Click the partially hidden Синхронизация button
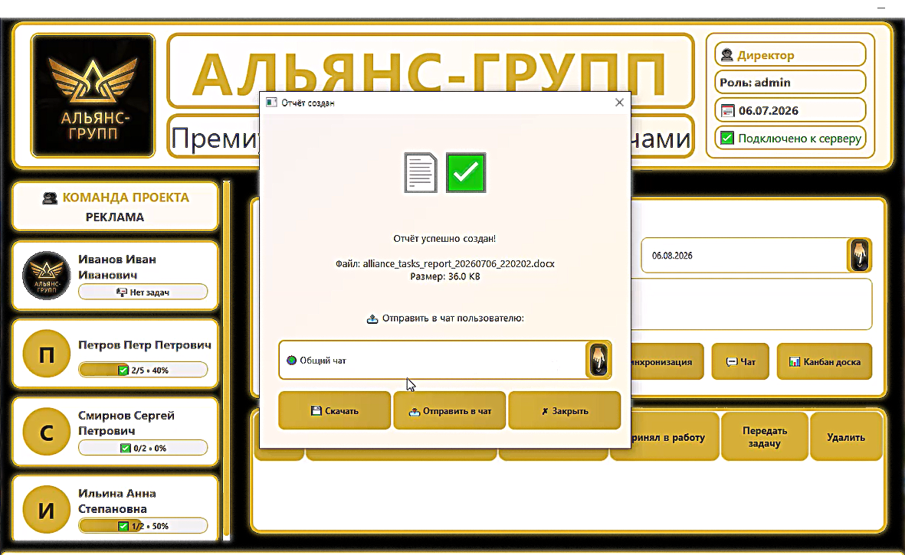The height and width of the screenshot is (555, 905). pos(667,361)
